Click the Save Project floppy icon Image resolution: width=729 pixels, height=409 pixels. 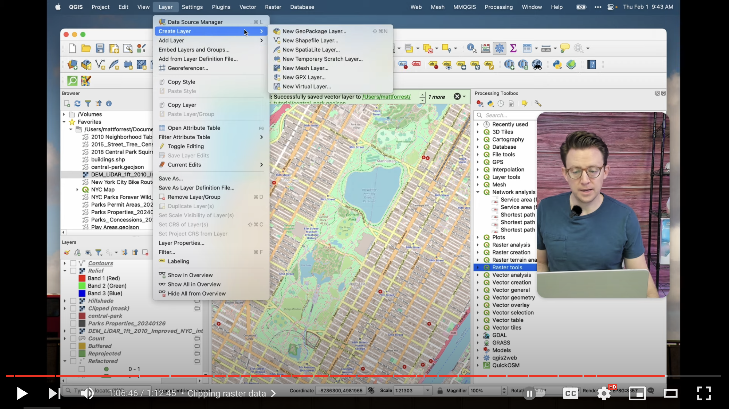[100, 49]
